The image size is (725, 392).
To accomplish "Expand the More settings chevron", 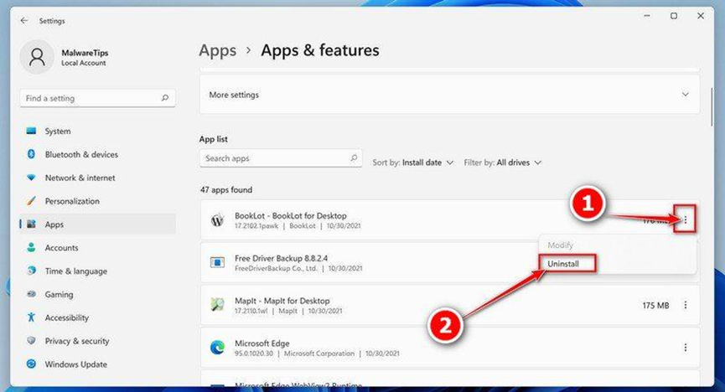I will (x=686, y=95).
